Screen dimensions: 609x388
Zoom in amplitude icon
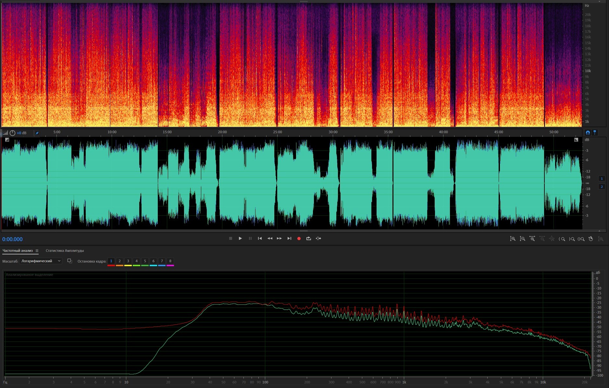[x=513, y=239]
